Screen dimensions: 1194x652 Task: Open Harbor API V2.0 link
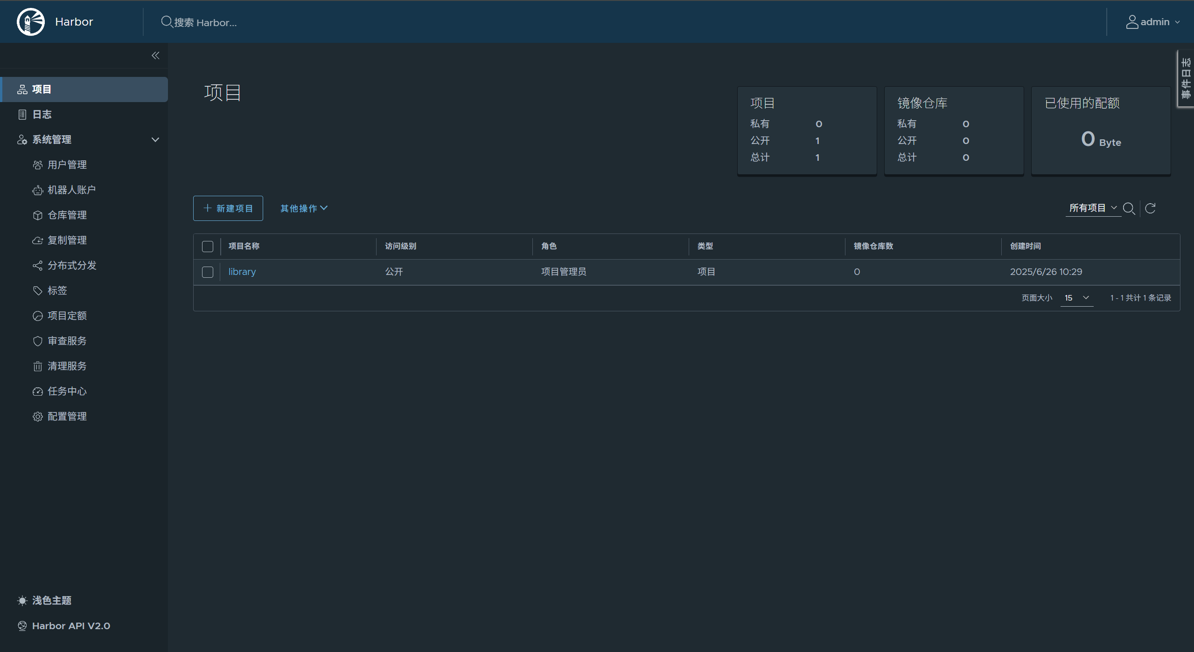coord(71,625)
